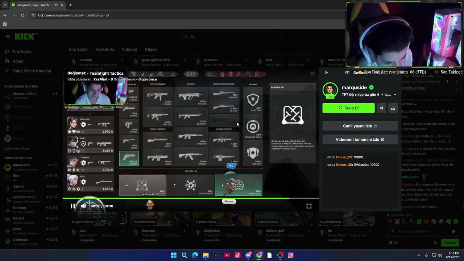Open options menu for thansos clip
The height and width of the screenshot is (261, 464).
point(185,231)
